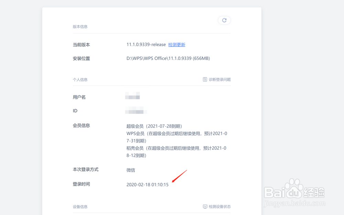This screenshot has height=215, width=344.
Task: Click the 微信 login method text
Action: click(131, 170)
